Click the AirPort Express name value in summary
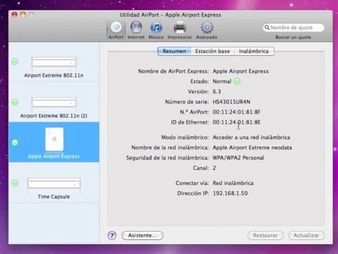Viewport: 338px width, 254px height. click(240, 71)
